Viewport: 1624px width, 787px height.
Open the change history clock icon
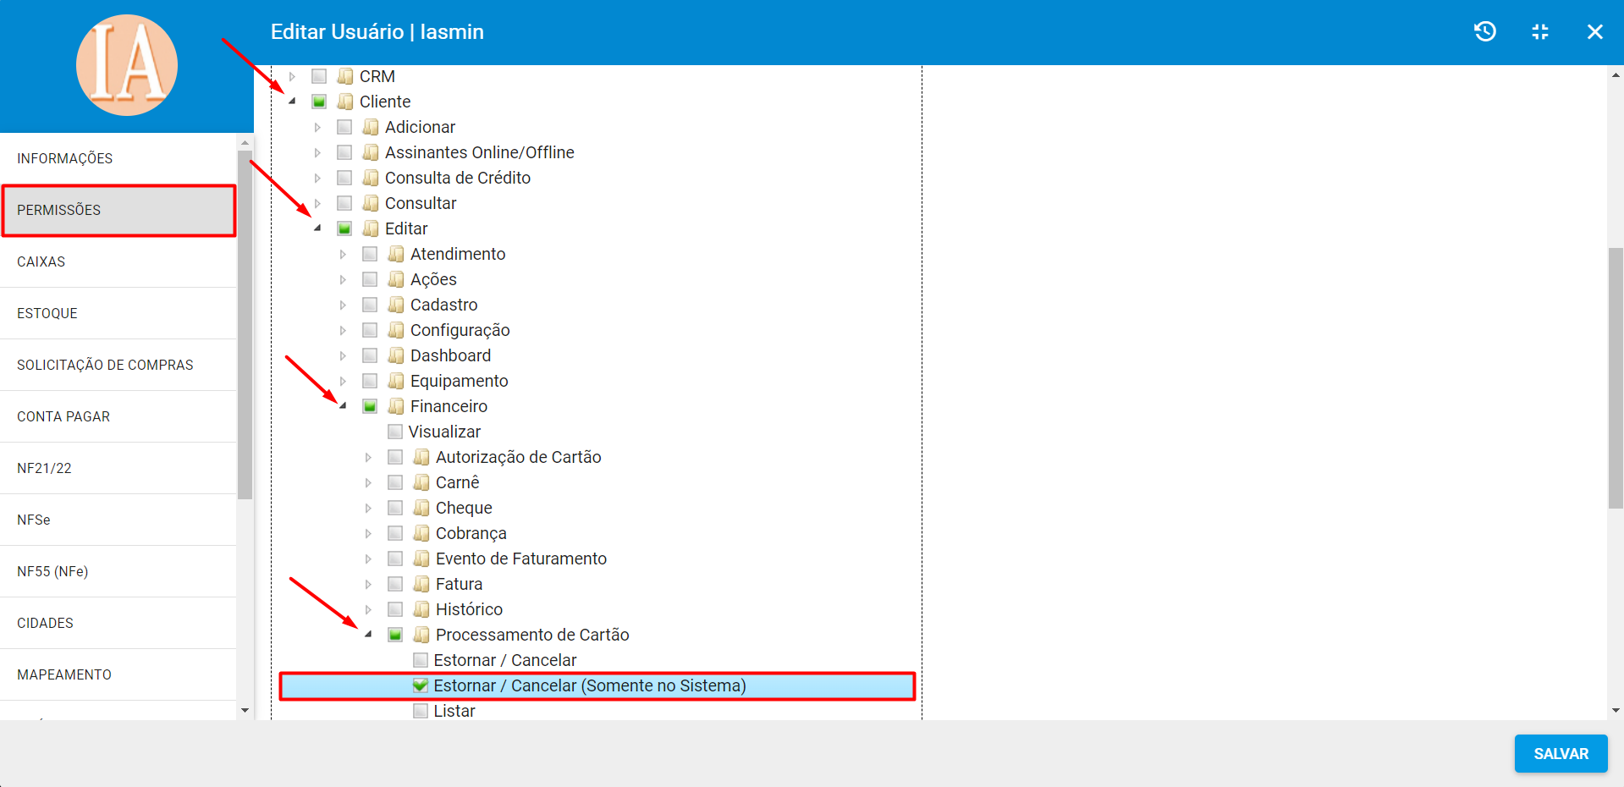[x=1485, y=32]
